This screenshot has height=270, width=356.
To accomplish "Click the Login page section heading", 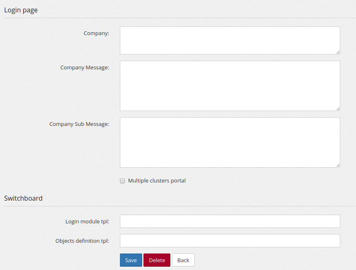I will pyautogui.click(x=21, y=10).
